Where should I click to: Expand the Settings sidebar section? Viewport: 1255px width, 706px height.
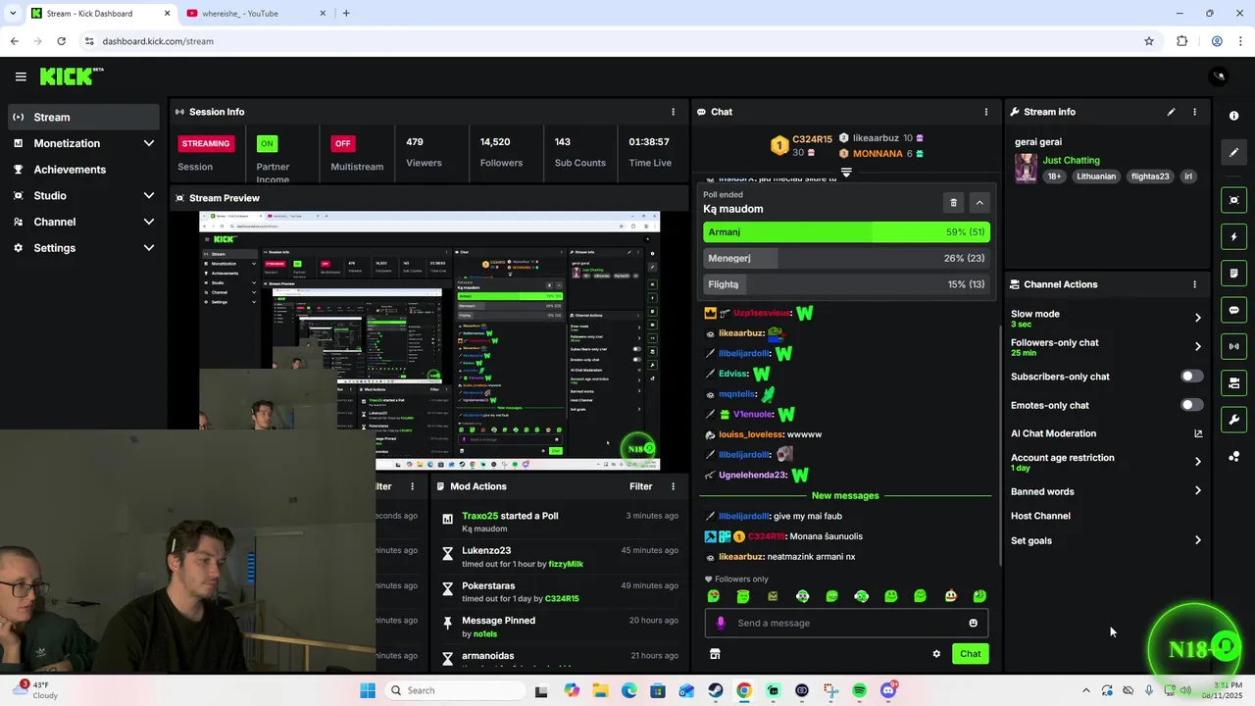(148, 248)
